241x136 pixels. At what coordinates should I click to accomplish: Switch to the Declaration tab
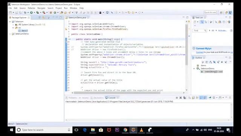pos(97,98)
